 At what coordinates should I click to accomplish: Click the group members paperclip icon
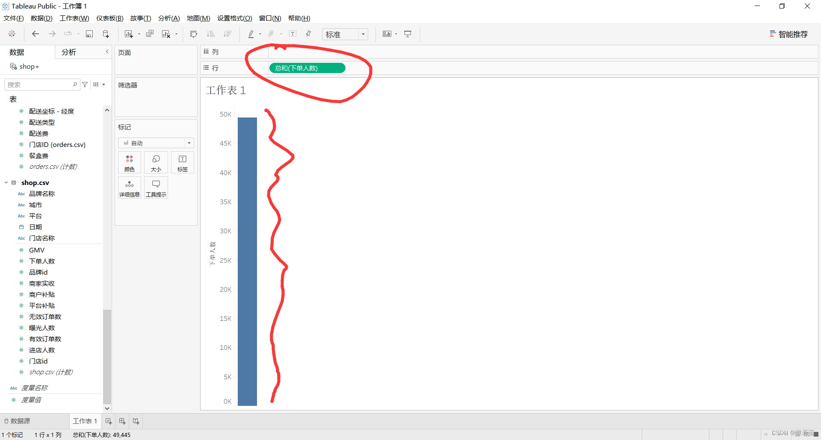click(x=271, y=34)
